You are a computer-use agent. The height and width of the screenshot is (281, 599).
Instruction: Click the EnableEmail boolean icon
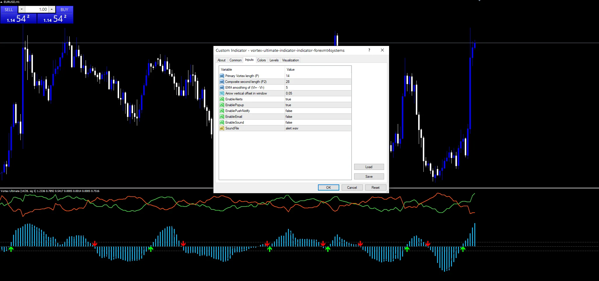(x=222, y=117)
